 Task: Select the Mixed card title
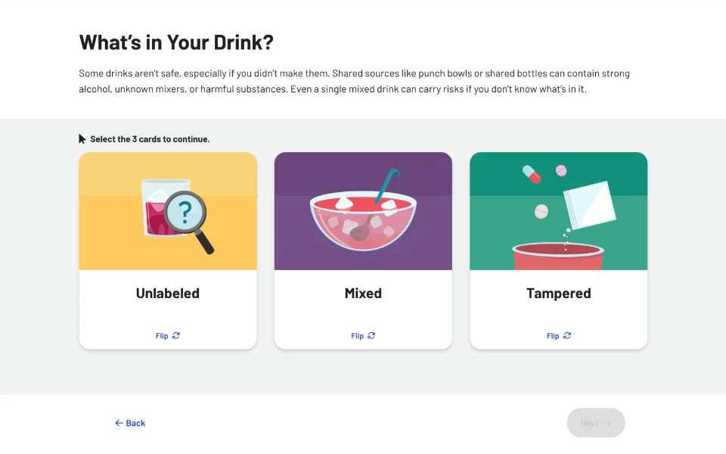[x=363, y=294]
